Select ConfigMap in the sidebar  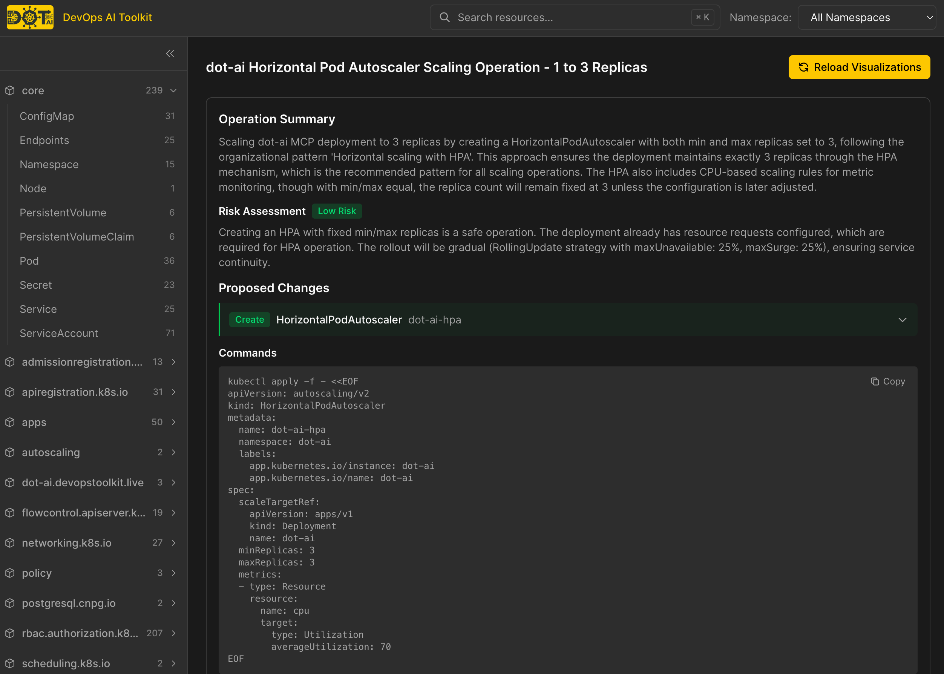coord(47,116)
